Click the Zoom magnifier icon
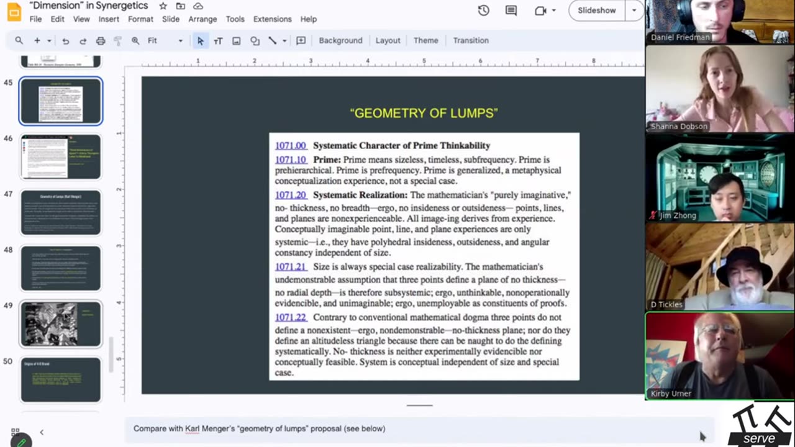This screenshot has width=795, height=447. pyautogui.click(x=135, y=40)
